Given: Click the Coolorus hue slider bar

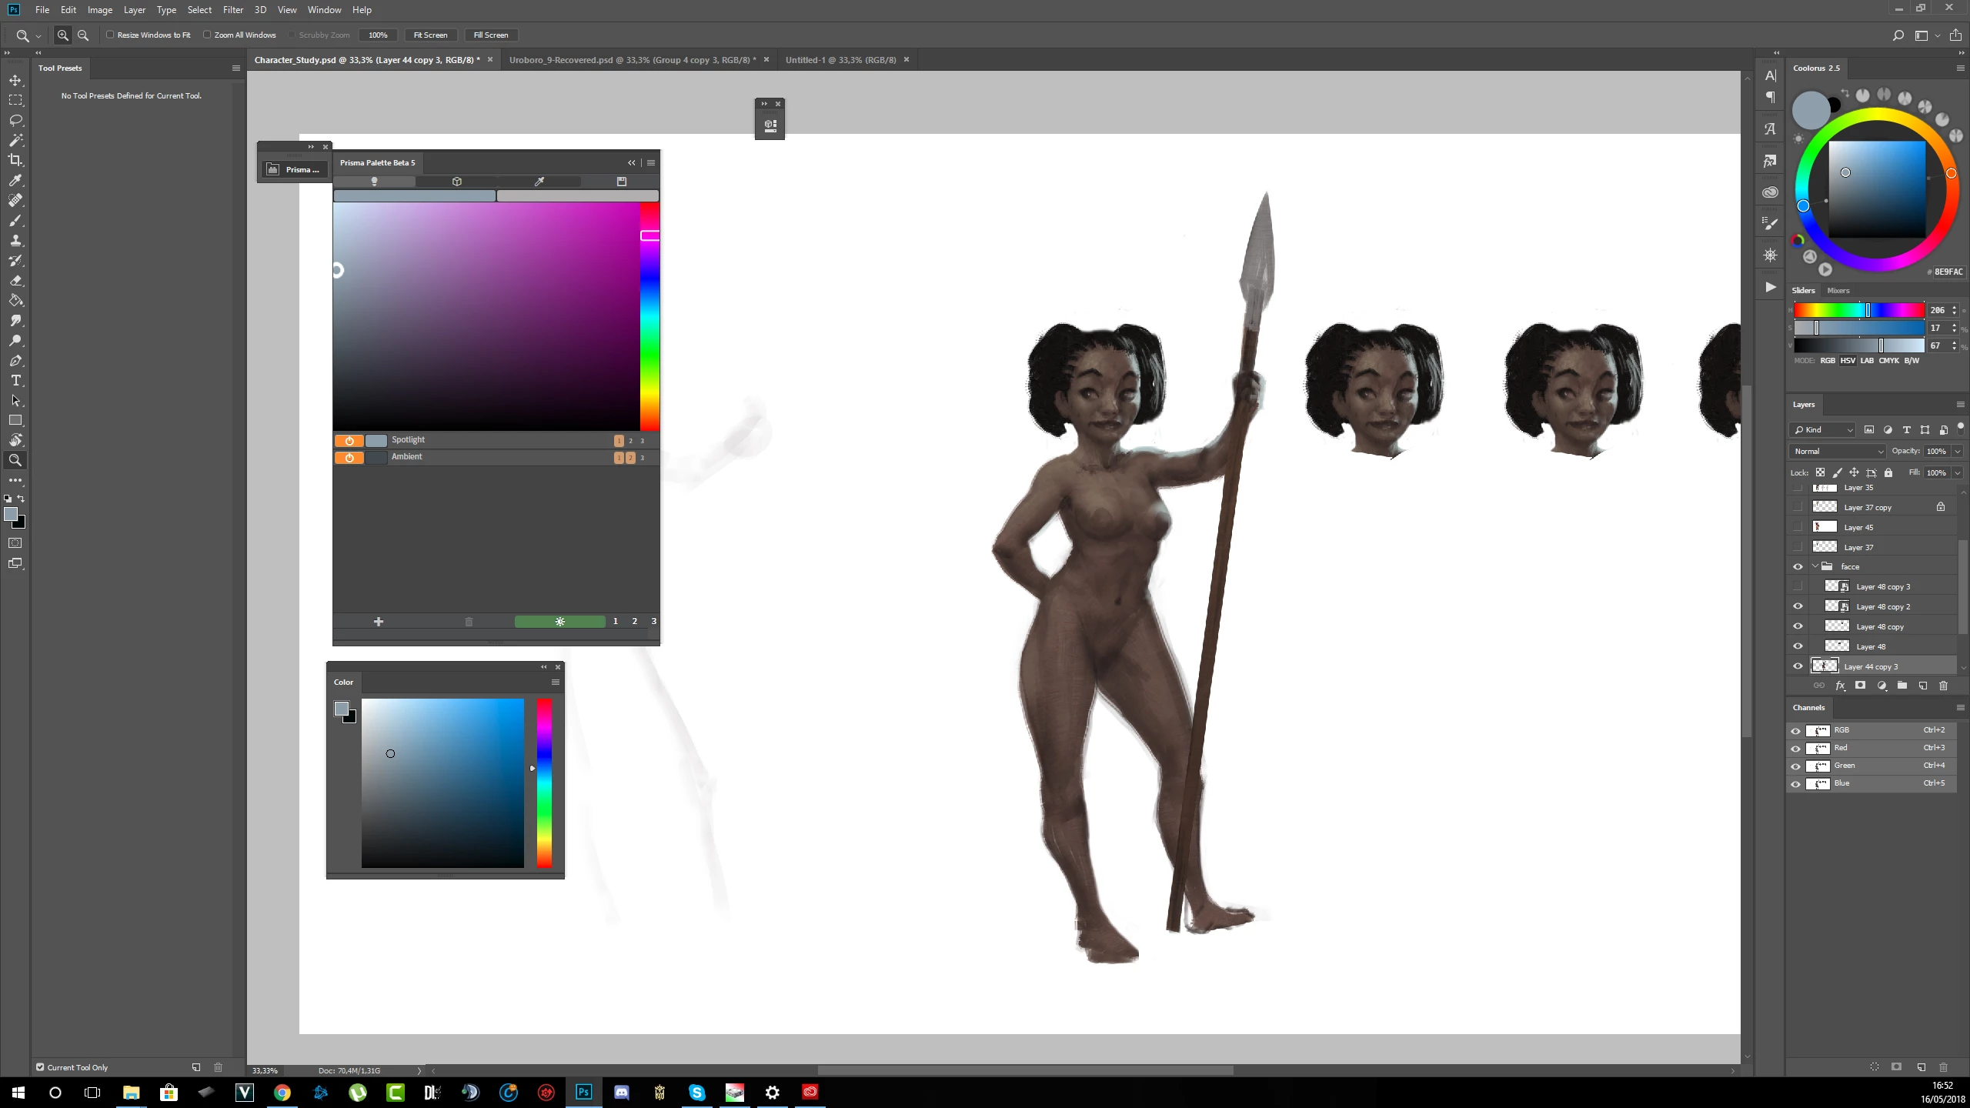Looking at the screenshot, I should tap(1858, 310).
